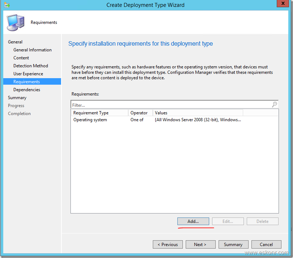Open the Content page in the sidebar
Screen dimensions: 293x258
[x=21, y=58]
